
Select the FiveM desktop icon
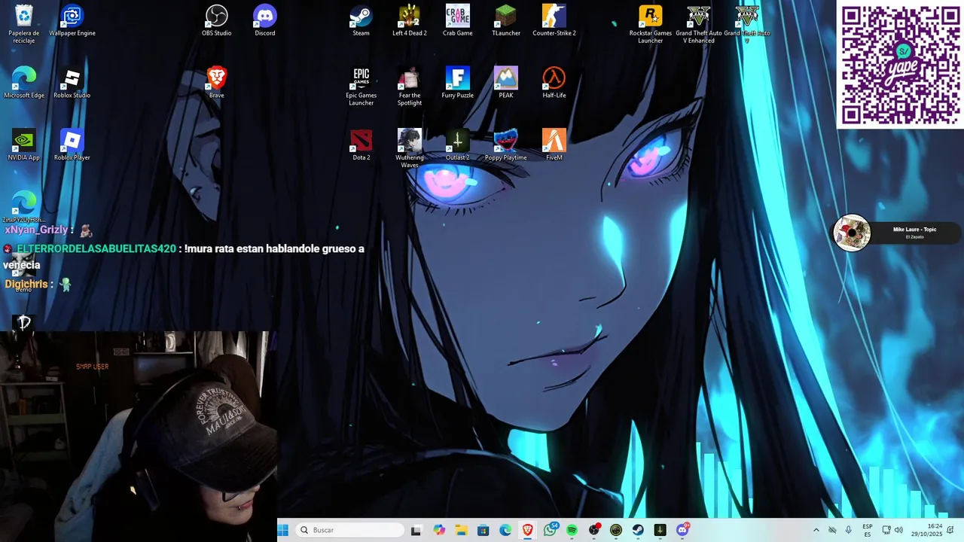pos(554,145)
